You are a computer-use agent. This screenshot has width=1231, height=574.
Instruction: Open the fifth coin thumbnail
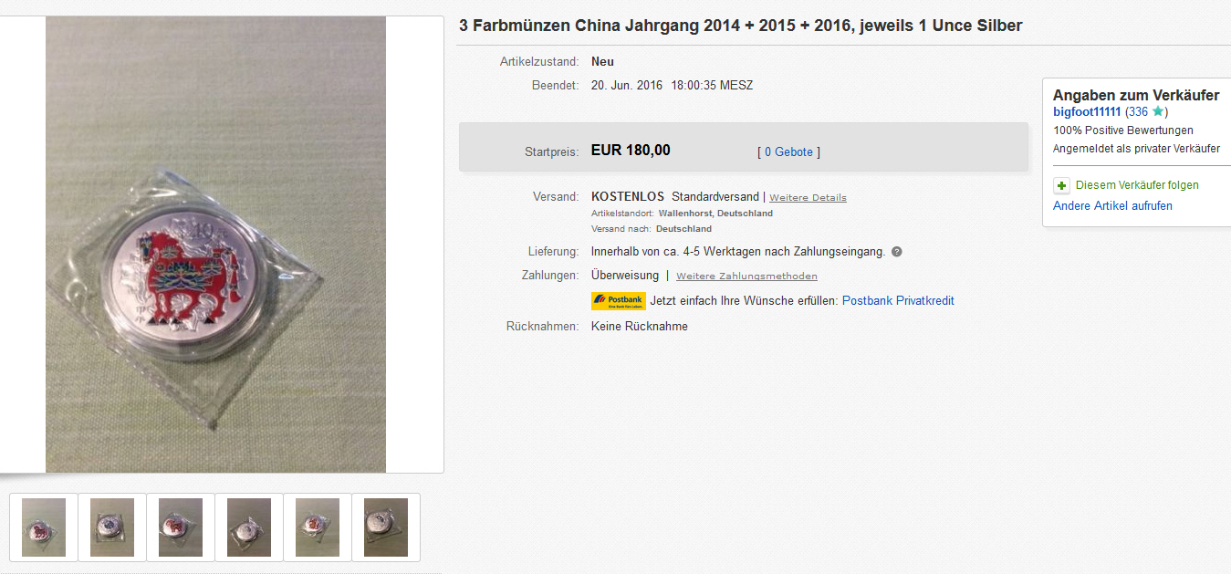click(x=318, y=527)
